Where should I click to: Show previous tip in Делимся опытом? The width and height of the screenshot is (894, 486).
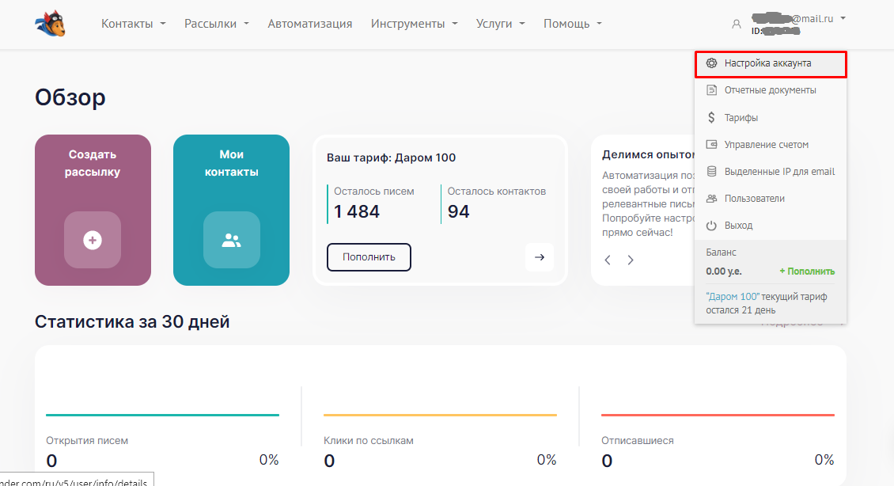608,260
